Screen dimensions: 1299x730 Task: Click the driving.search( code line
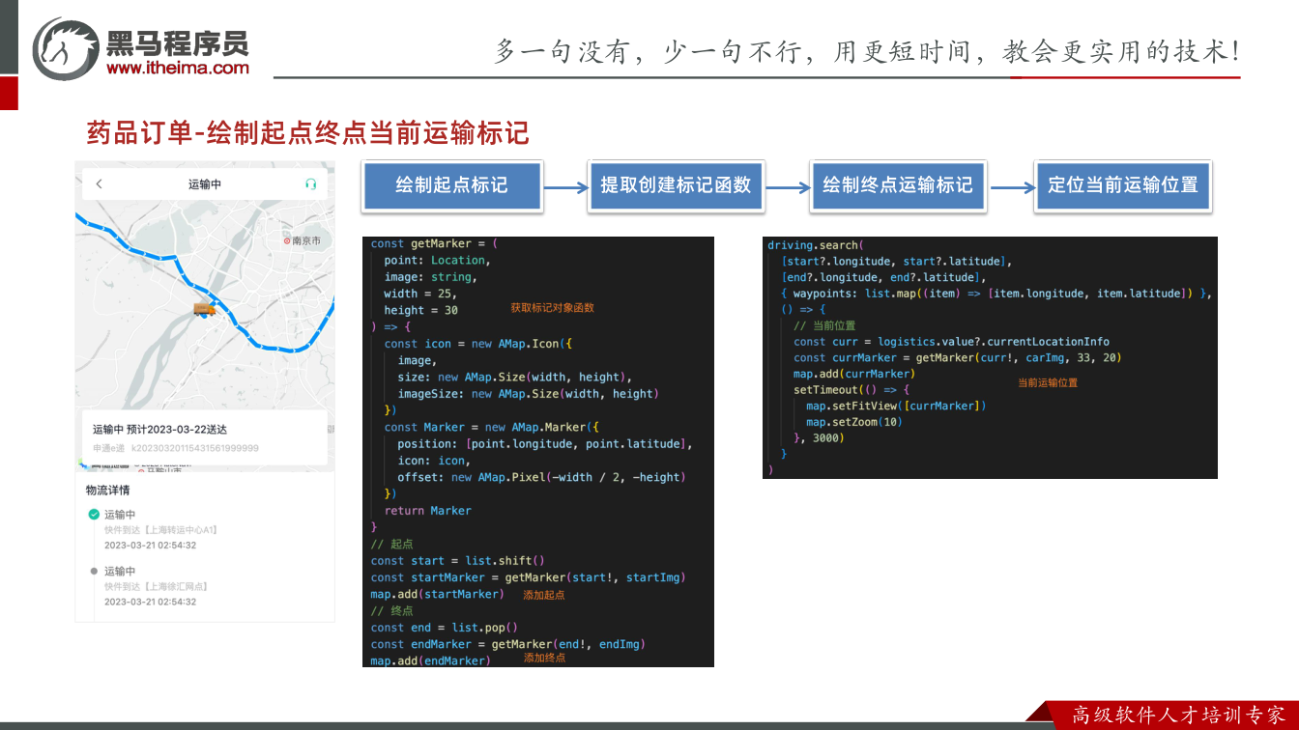click(816, 245)
